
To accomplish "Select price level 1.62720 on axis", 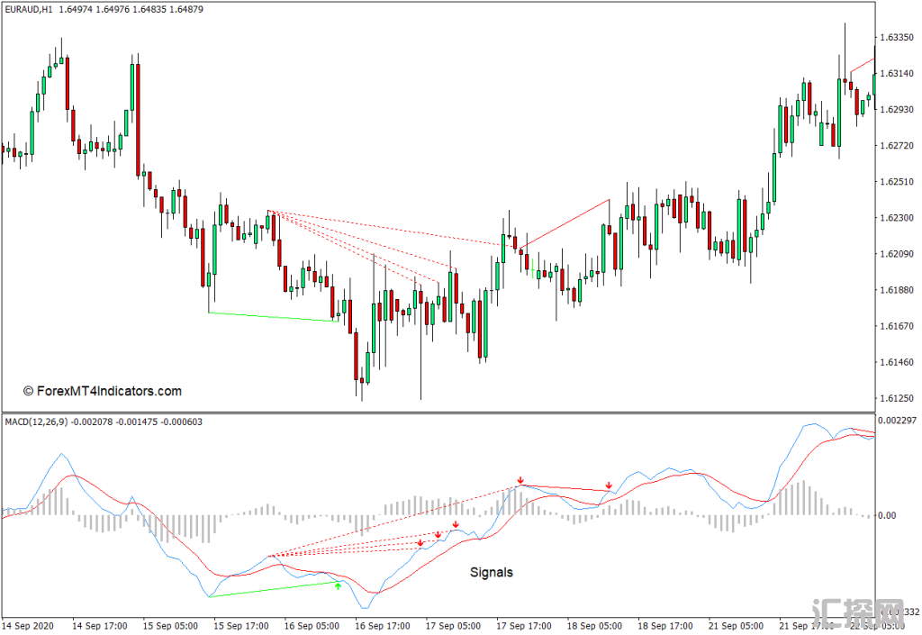I will coord(897,145).
